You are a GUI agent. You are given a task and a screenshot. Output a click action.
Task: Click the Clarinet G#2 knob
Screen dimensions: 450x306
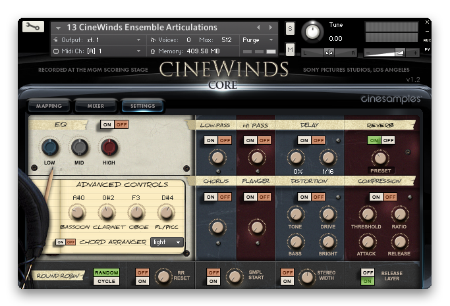[107, 213]
